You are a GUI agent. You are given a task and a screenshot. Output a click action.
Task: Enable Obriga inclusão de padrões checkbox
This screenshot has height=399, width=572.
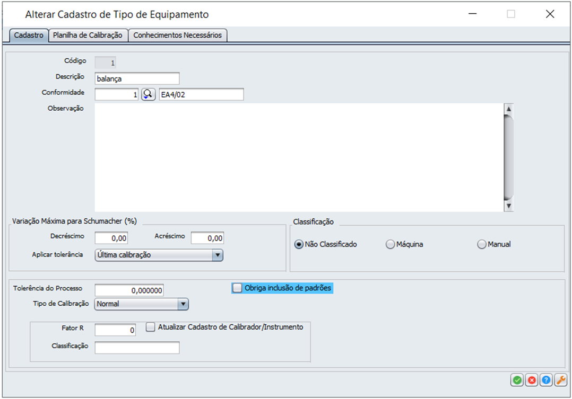click(238, 288)
